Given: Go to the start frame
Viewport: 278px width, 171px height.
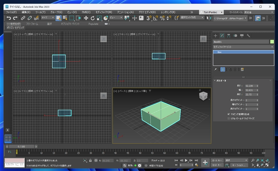Looking at the screenshot, I should (176, 160).
